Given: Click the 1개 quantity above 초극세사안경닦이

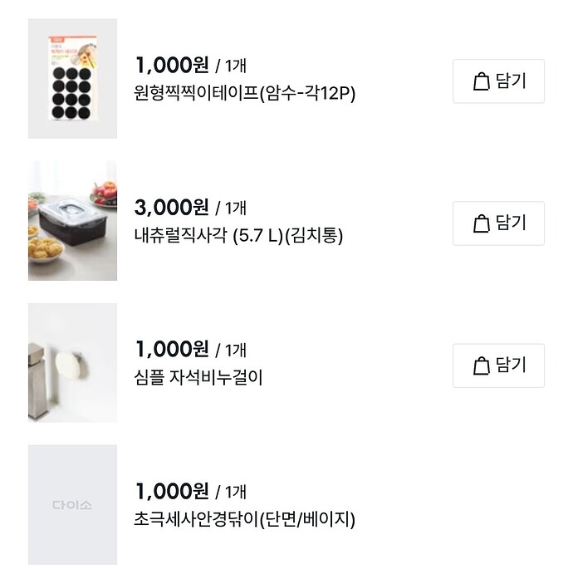Looking at the screenshot, I should coord(234,493).
